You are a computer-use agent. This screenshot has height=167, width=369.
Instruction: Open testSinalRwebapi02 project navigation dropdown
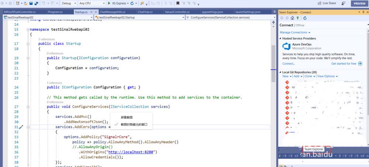click(x=92, y=17)
